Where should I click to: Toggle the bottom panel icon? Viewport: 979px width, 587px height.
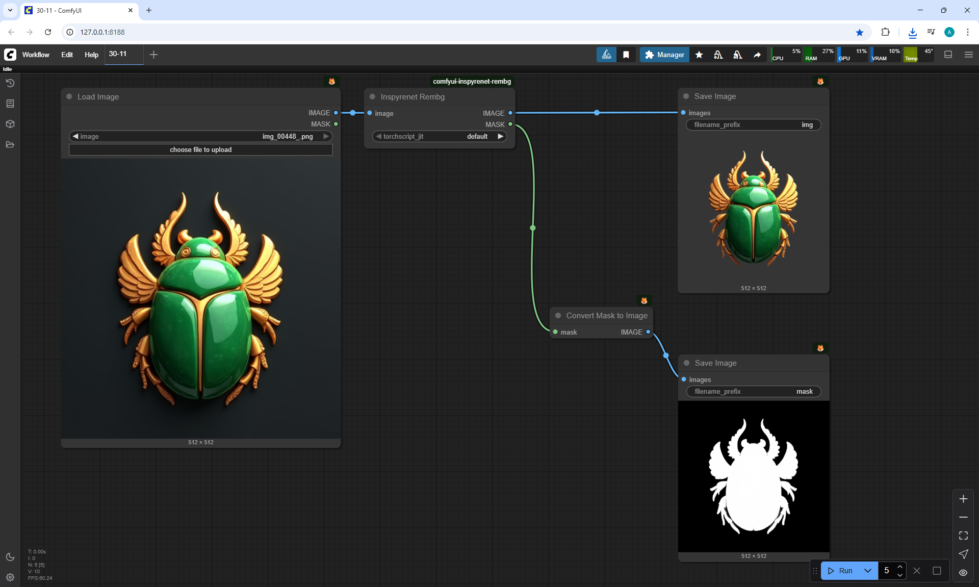[x=948, y=55]
